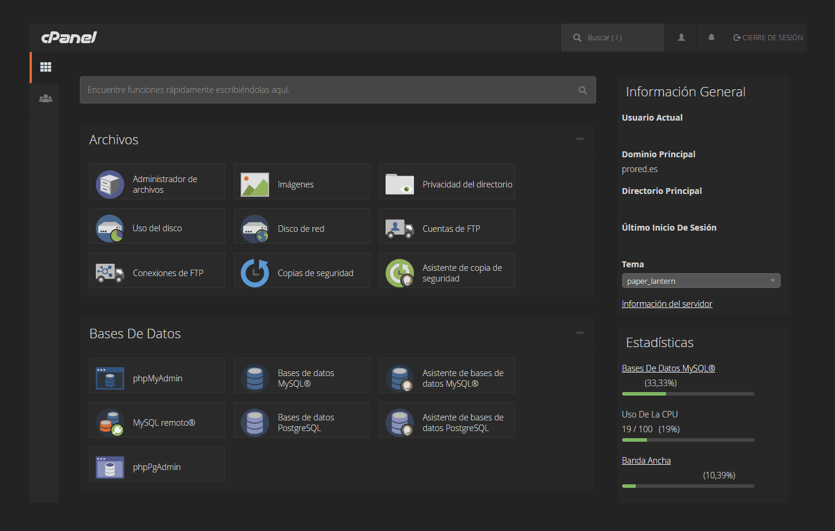Open Privacidad del directorio folder icon
This screenshot has height=531, width=835.
[400, 184]
